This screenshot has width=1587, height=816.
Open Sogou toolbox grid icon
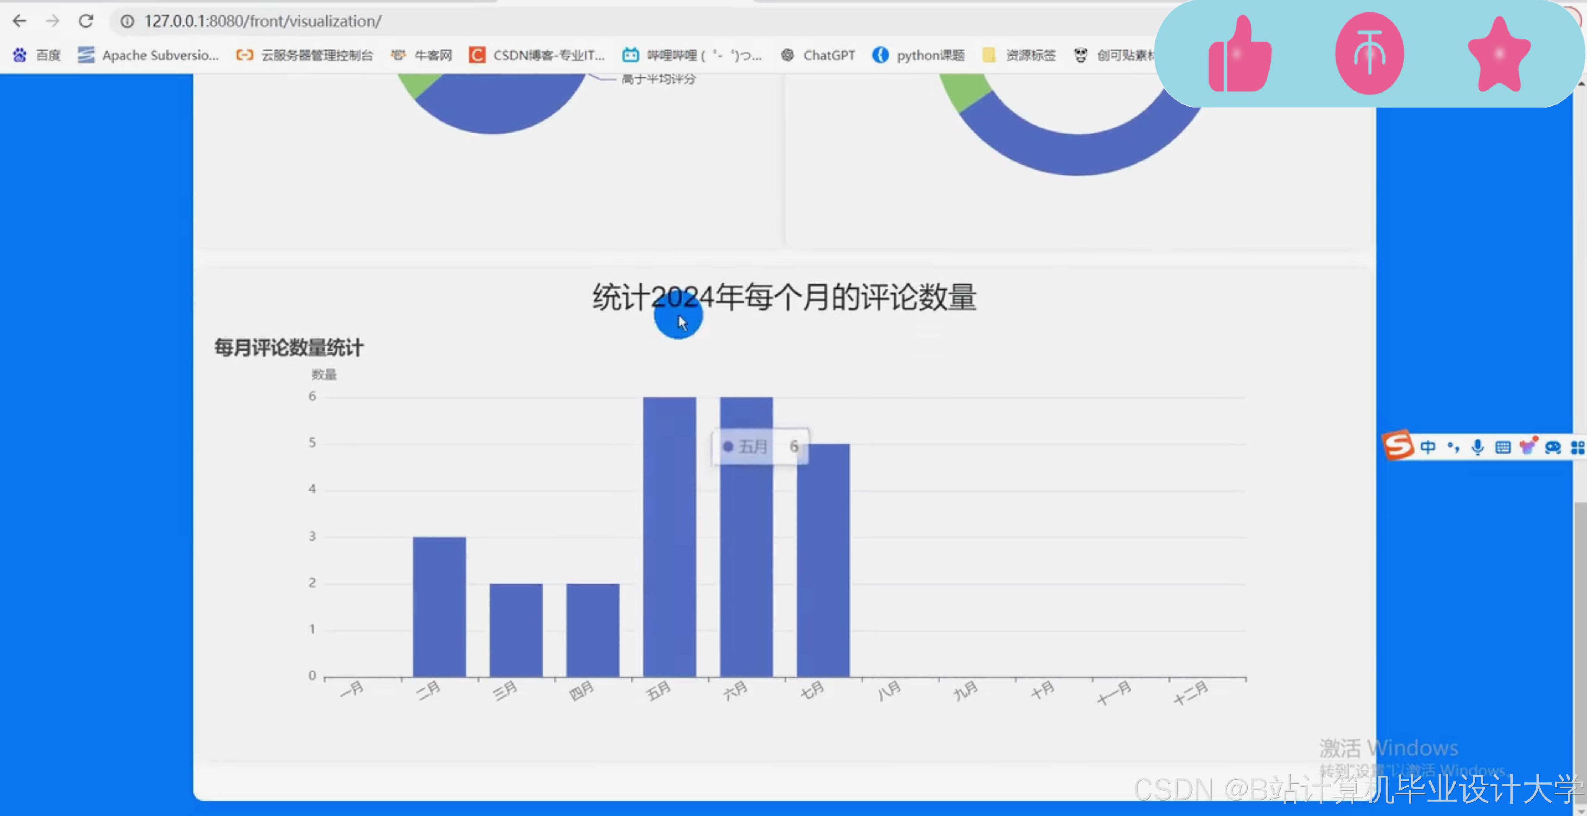1577,447
